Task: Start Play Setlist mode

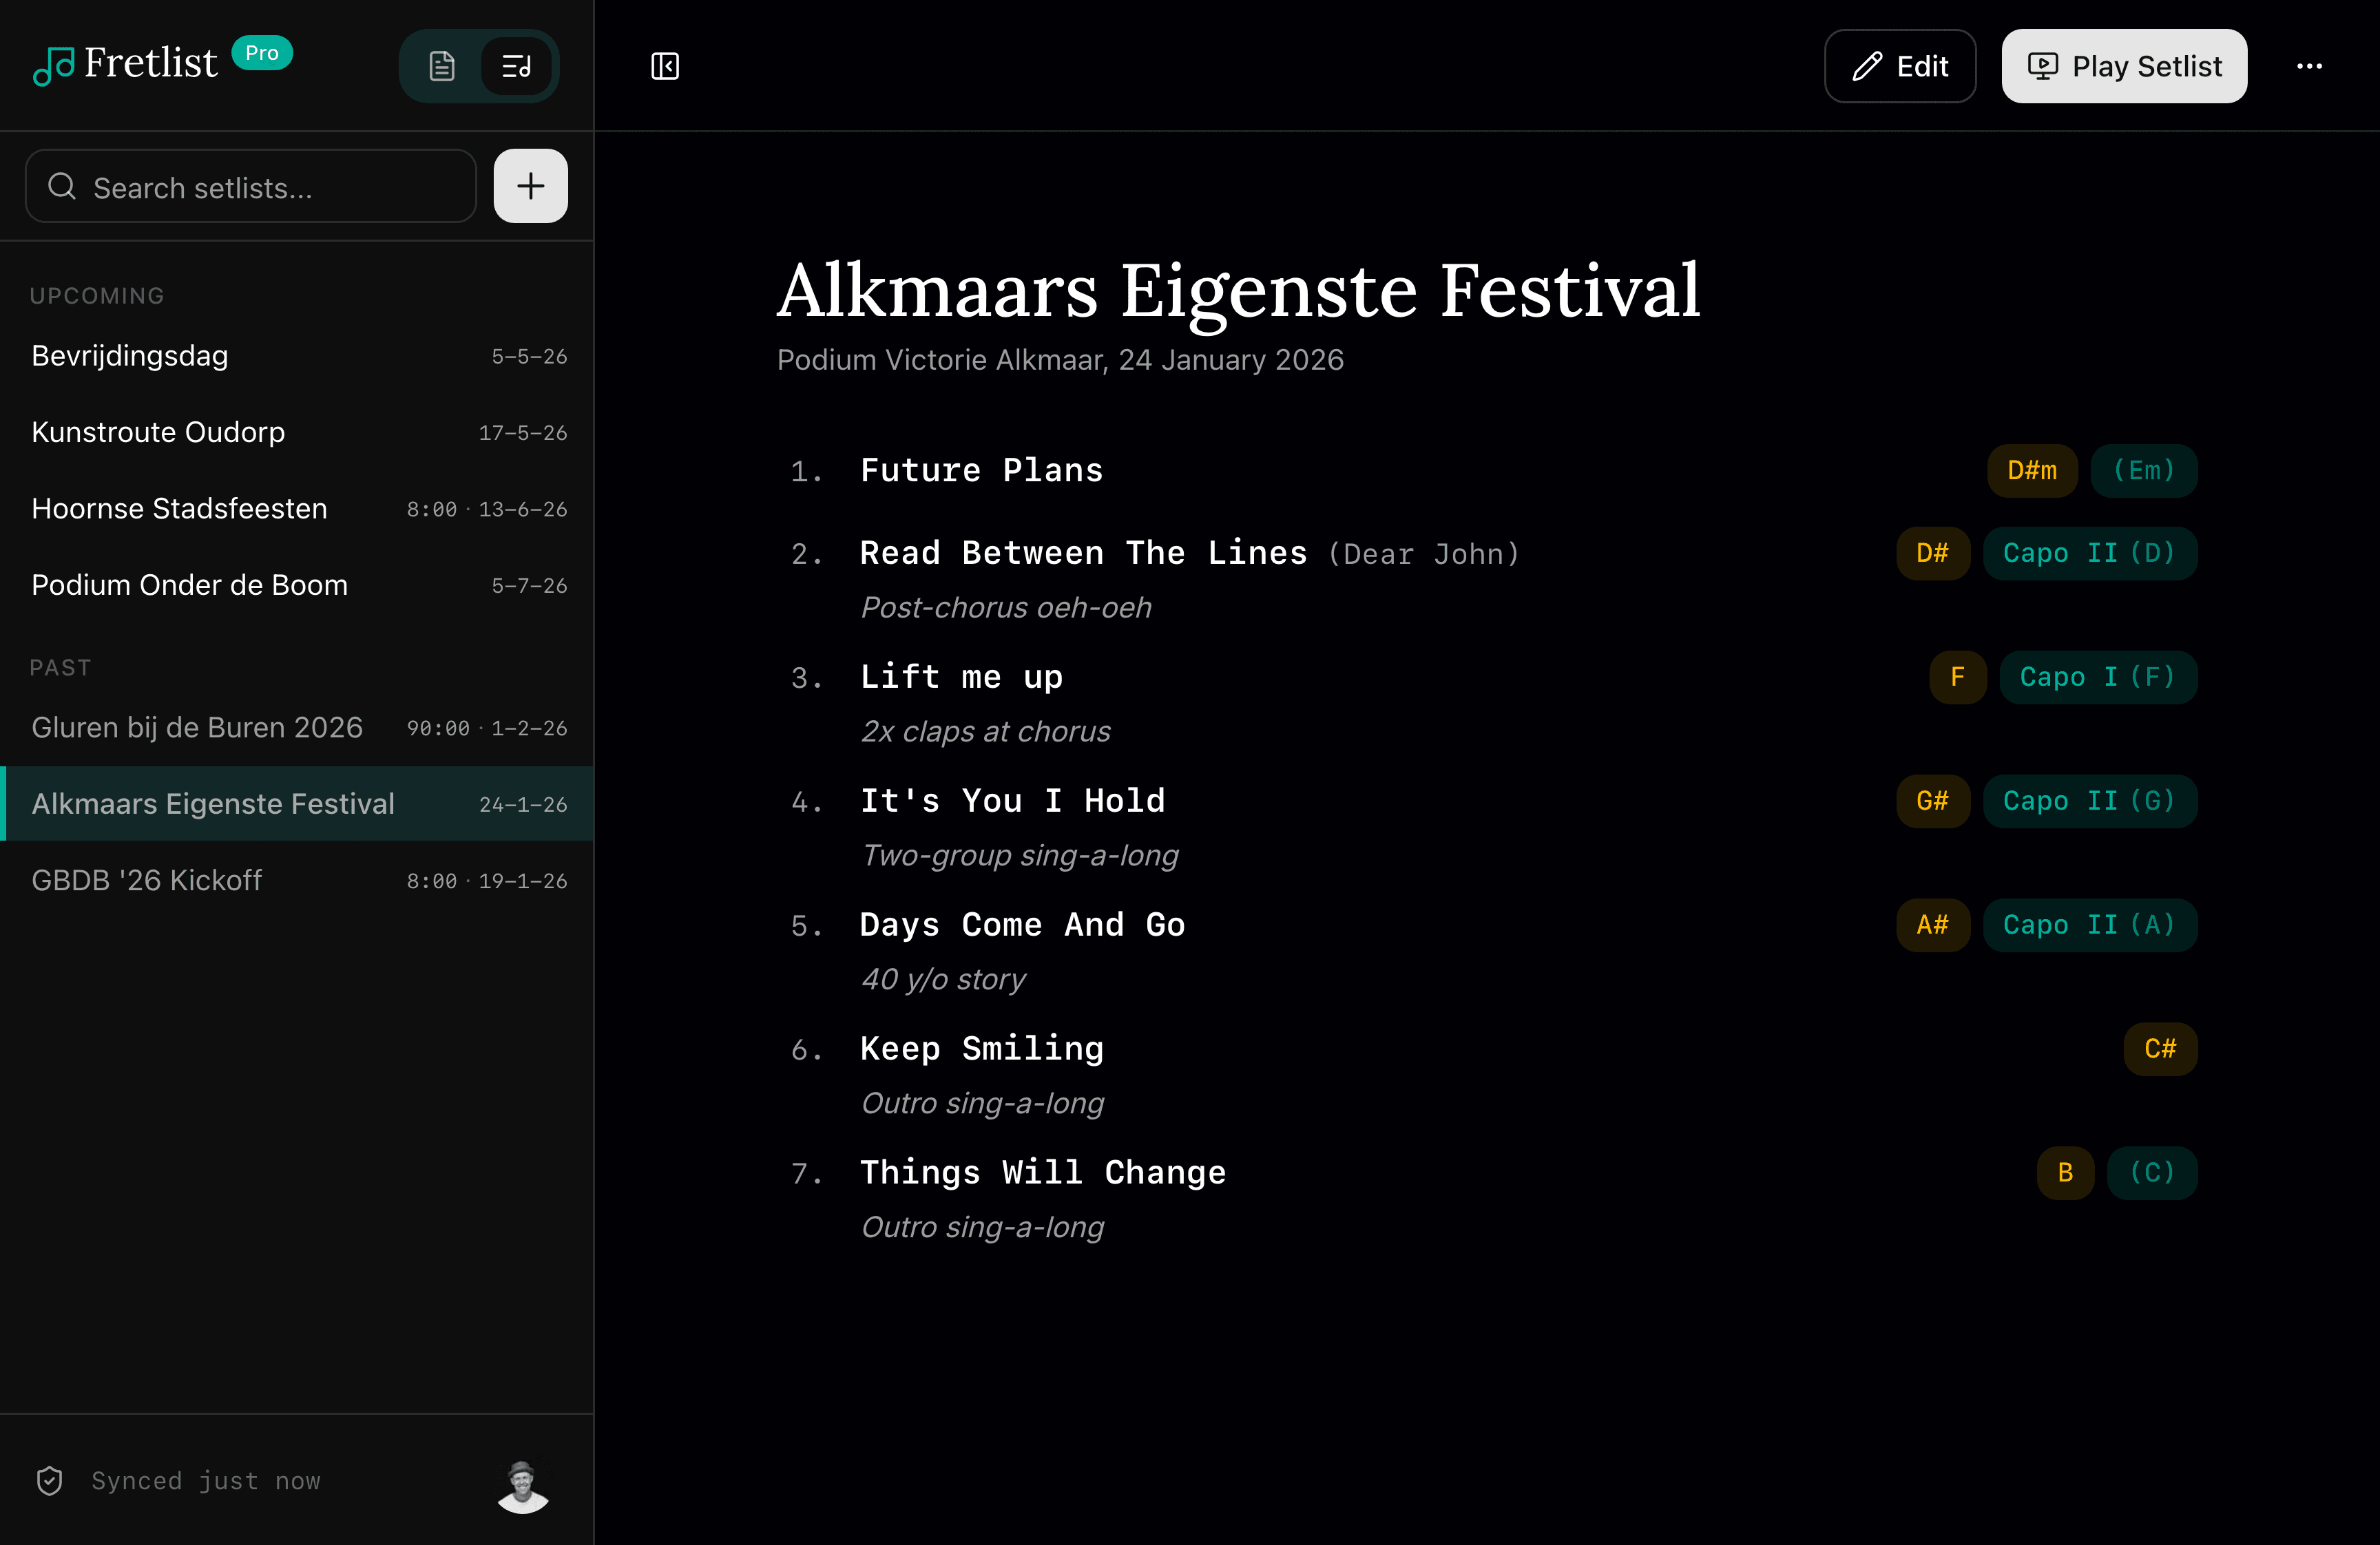Action: [2124, 66]
